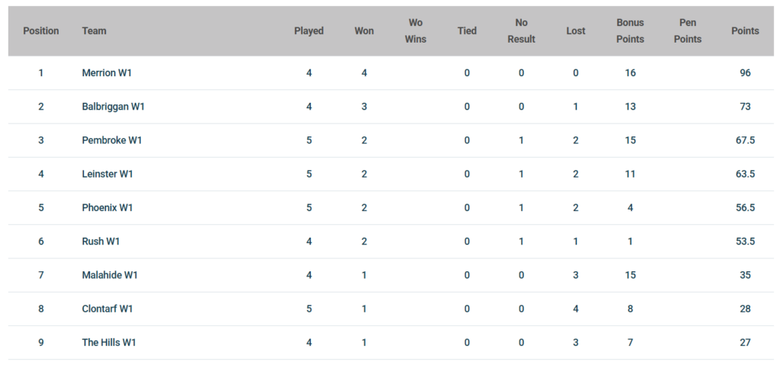Click the Team column header
Image resolution: width=780 pixels, height=368 pixels.
pyautogui.click(x=94, y=30)
